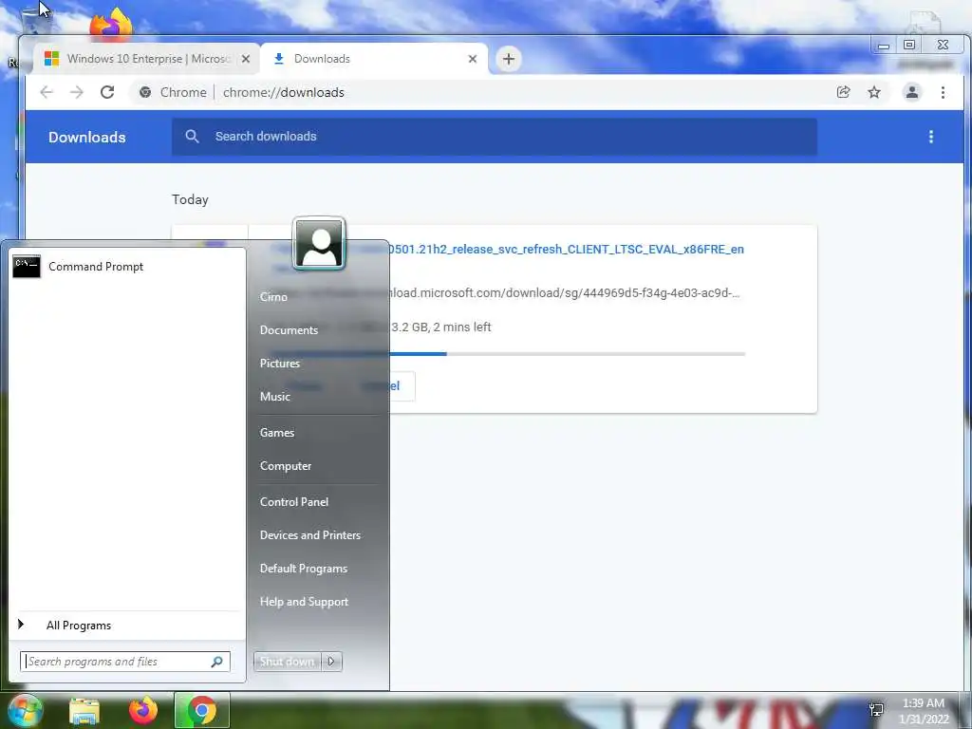This screenshot has width=972, height=729.
Task: Reload the Chrome downloads page
Action: pos(107,92)
